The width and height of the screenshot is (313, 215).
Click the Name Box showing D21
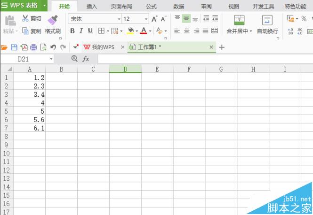(27, 59)
